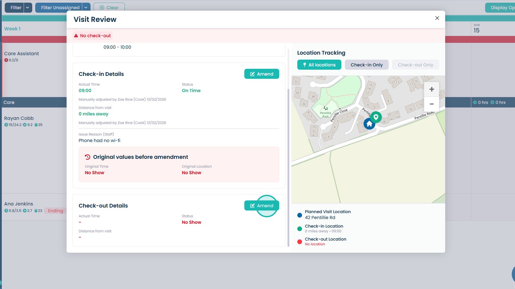Amend the Check-out Details
The image size is (515, 289).
pos(261,206)
